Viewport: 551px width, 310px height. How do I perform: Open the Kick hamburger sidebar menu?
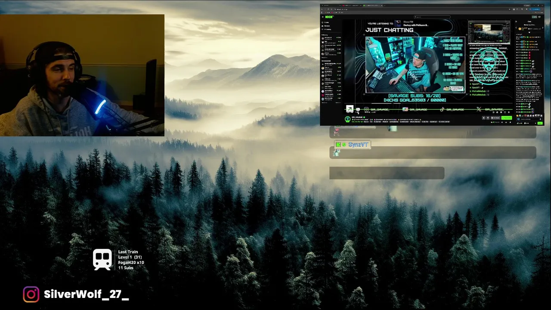point(323,17)
